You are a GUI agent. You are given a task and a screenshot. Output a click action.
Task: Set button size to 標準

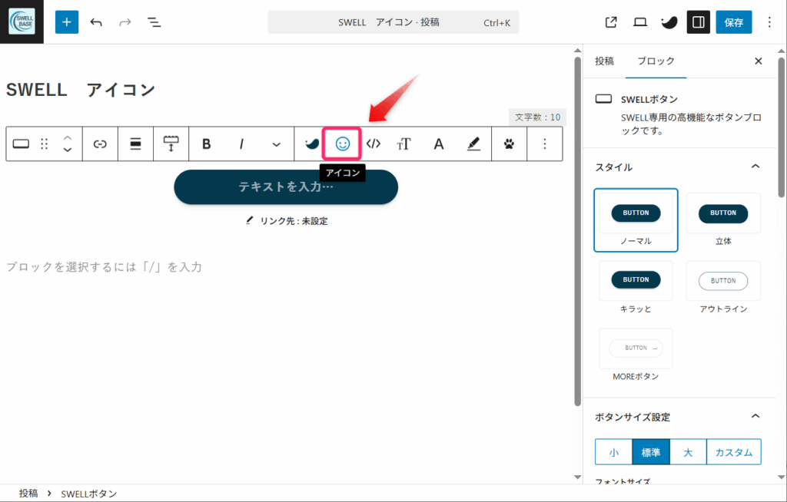pos(650,452)
